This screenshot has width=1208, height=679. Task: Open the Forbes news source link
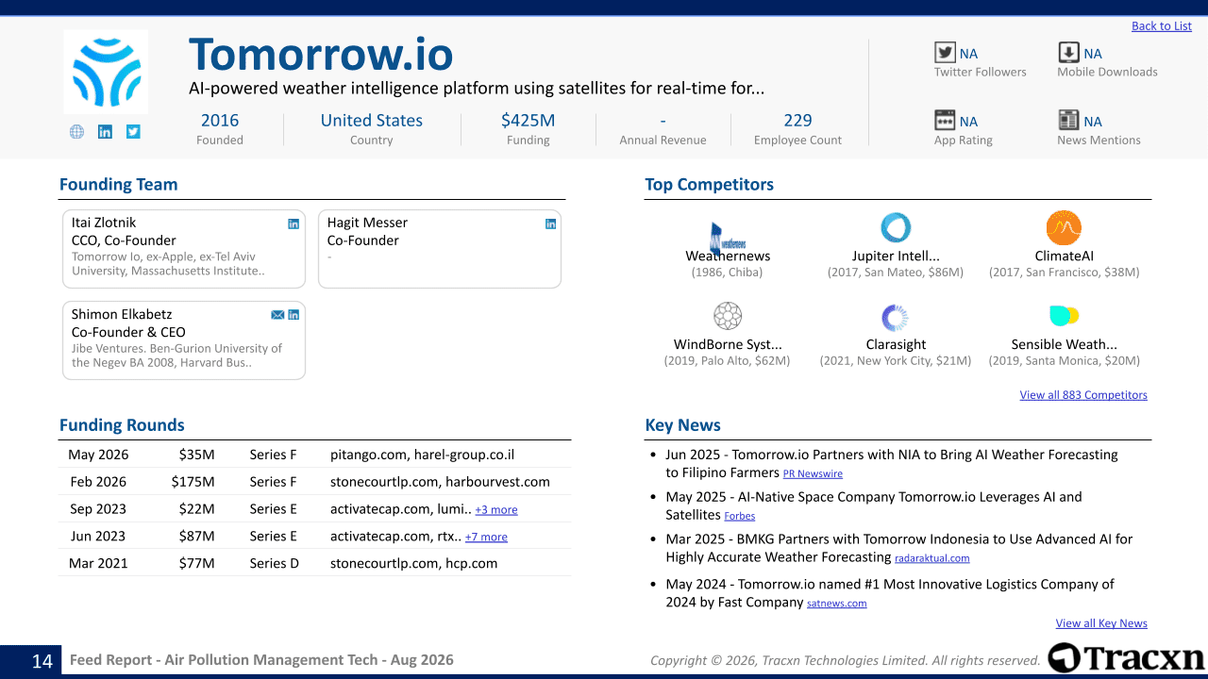[x=740, y=517]
